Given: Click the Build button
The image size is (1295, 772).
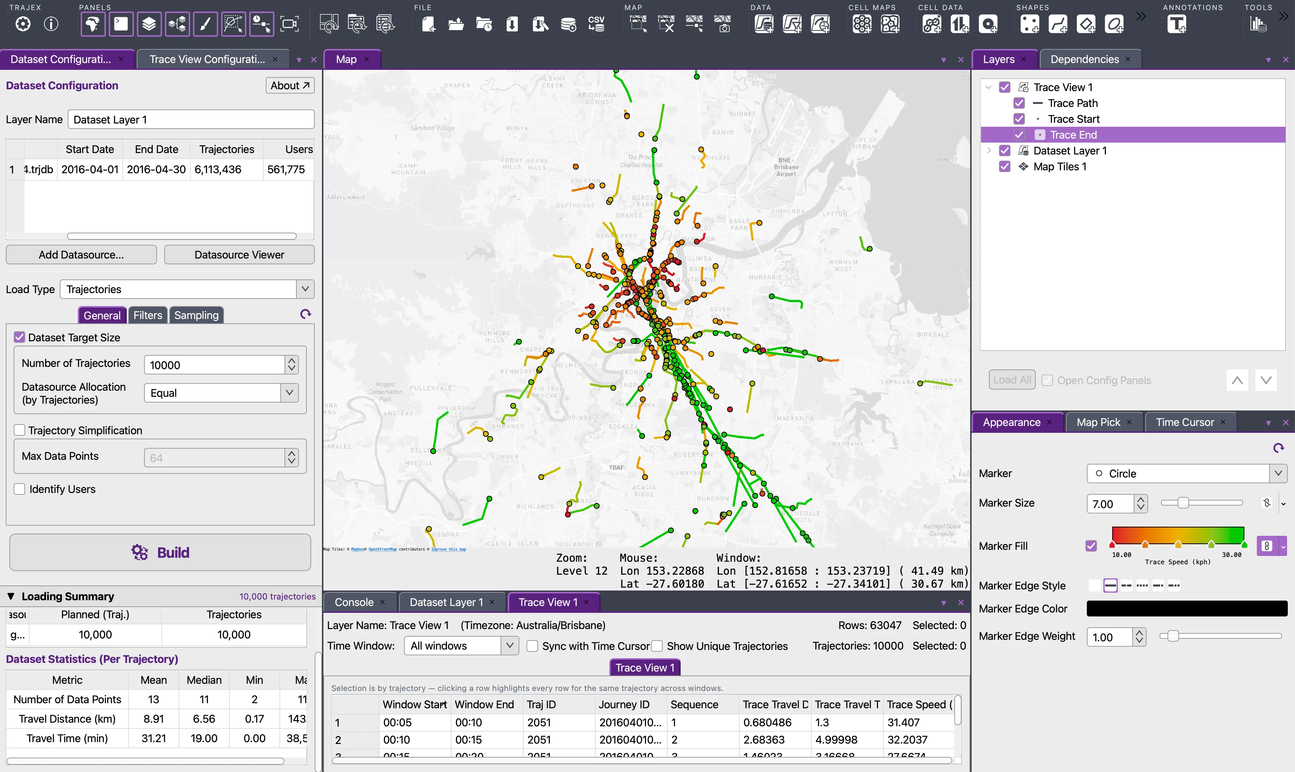Looking at the screenshot, I should [160, 552].
